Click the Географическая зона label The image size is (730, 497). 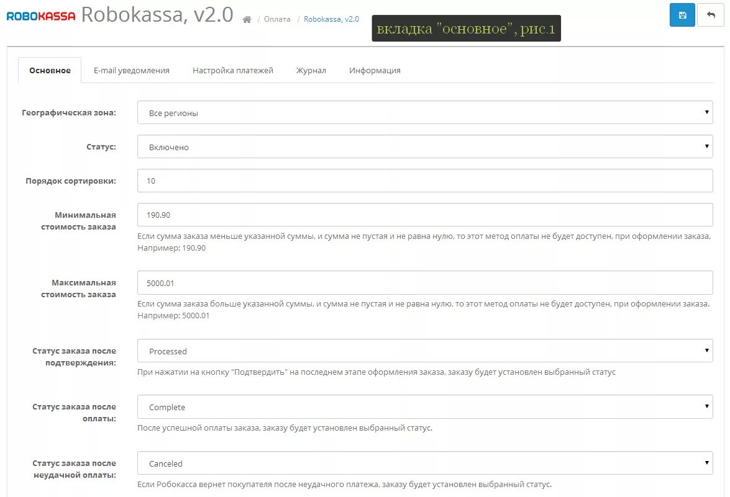[x=69, y=112]
